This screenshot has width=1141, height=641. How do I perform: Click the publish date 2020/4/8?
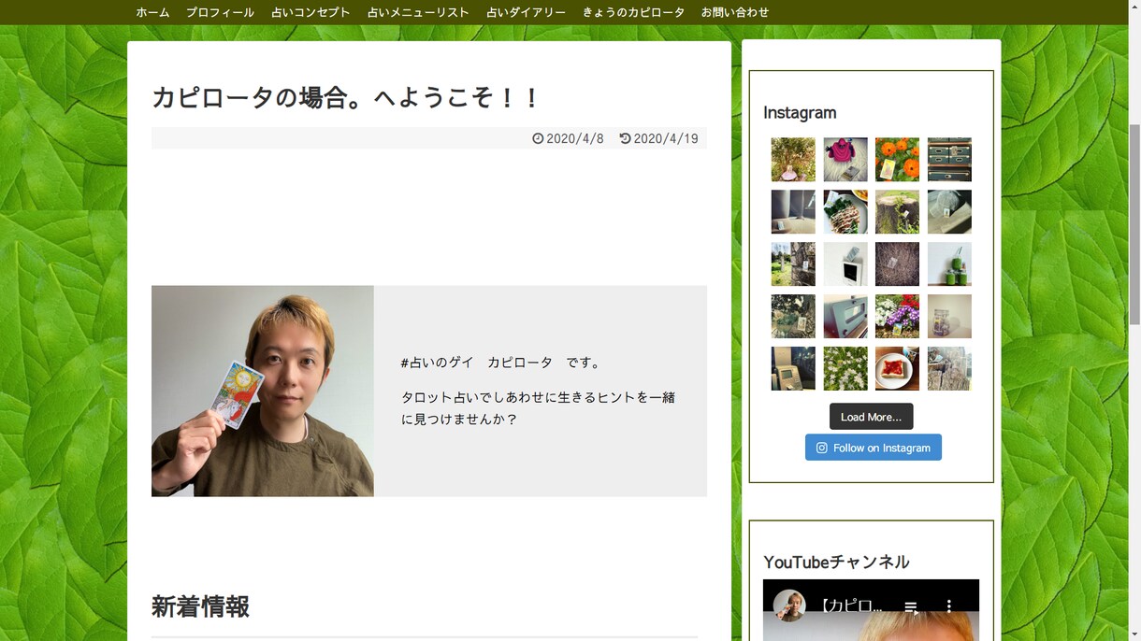pos(575,138)
